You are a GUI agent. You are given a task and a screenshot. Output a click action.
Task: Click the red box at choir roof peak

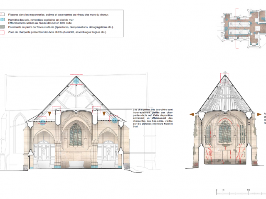(225, 76)
